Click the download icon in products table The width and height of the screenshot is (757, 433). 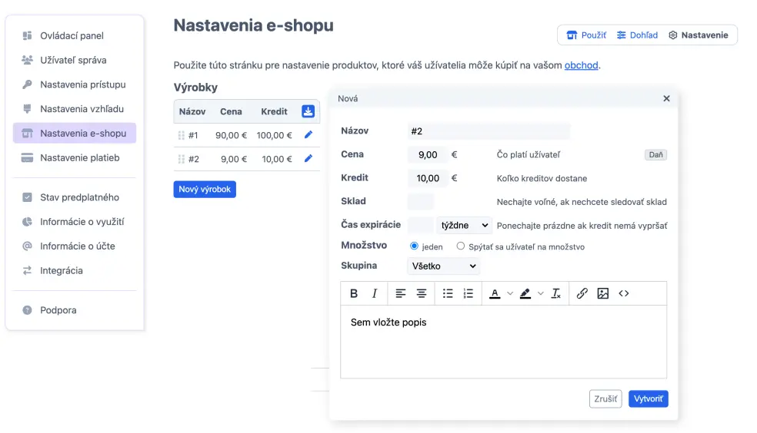[308, 111]
